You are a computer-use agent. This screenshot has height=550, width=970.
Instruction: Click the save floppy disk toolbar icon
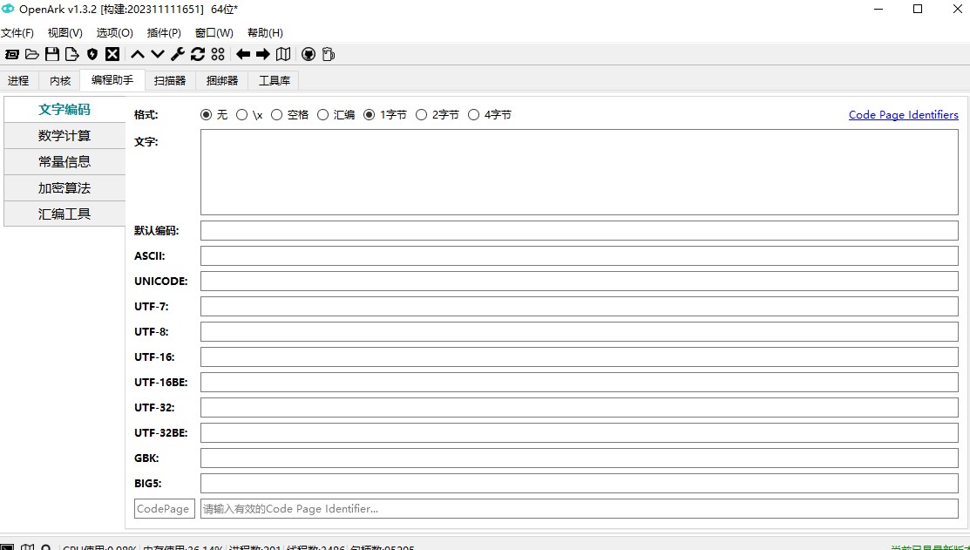[52, 54]
